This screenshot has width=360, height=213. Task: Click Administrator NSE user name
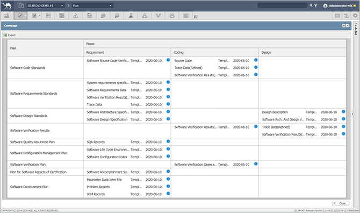coord(341,6)
